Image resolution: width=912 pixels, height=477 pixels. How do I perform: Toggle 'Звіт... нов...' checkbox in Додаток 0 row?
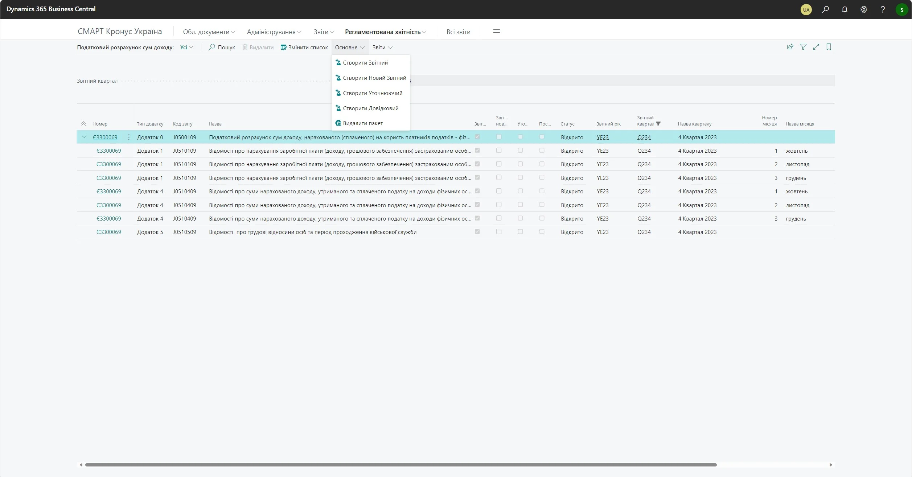[x=499, y=137]
